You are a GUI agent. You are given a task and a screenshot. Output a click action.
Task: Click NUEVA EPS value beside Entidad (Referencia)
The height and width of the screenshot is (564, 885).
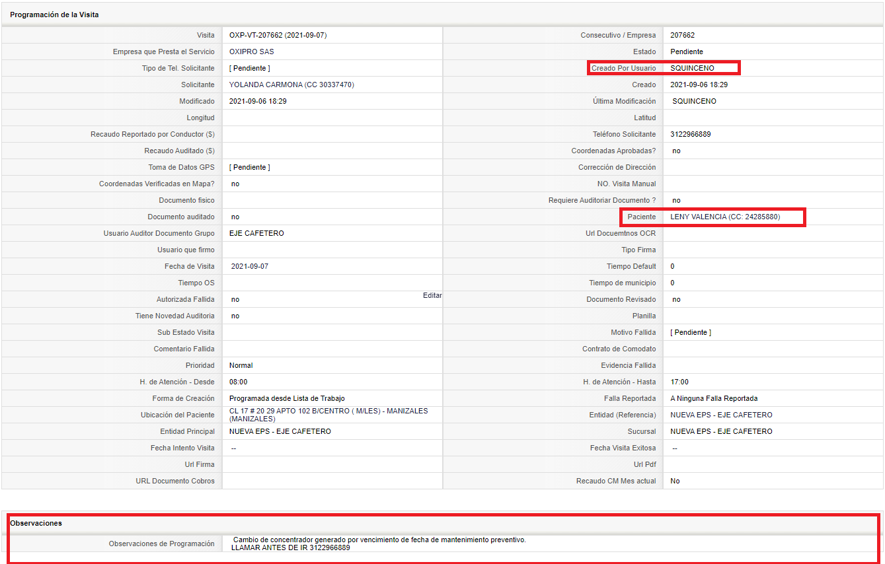(721, 415)
